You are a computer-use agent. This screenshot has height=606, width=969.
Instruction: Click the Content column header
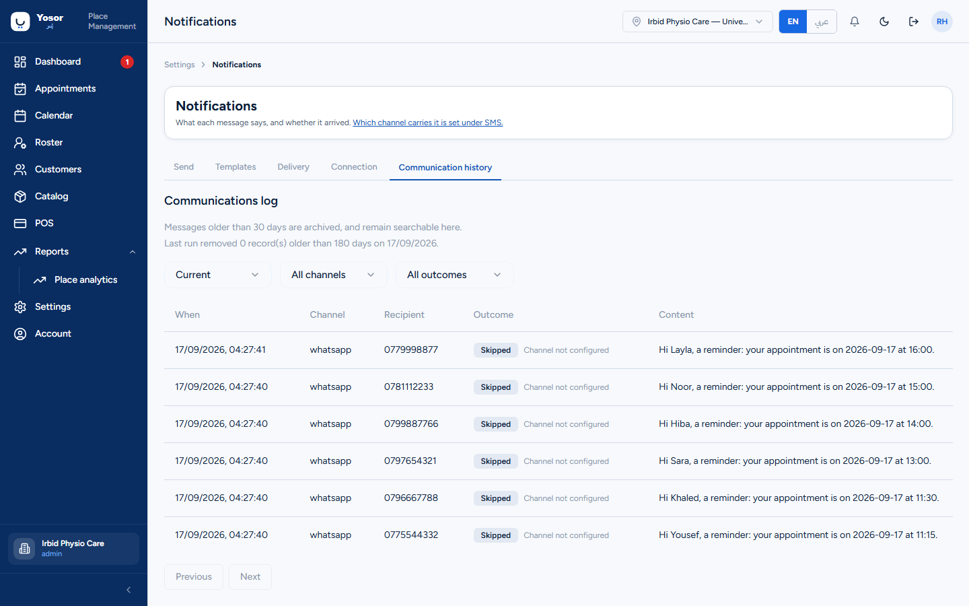[x=676, y=315]
